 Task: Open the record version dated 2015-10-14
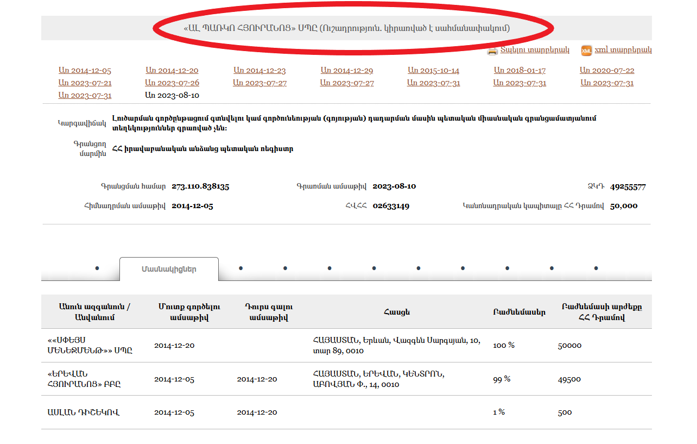(433, 71)
